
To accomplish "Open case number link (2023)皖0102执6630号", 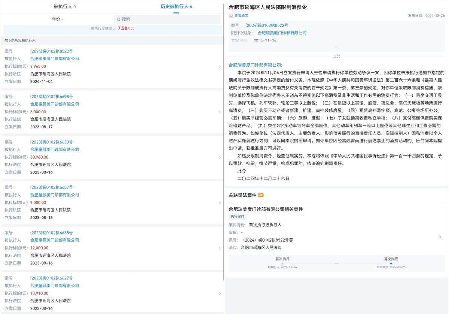I will (x=52, y=142).
